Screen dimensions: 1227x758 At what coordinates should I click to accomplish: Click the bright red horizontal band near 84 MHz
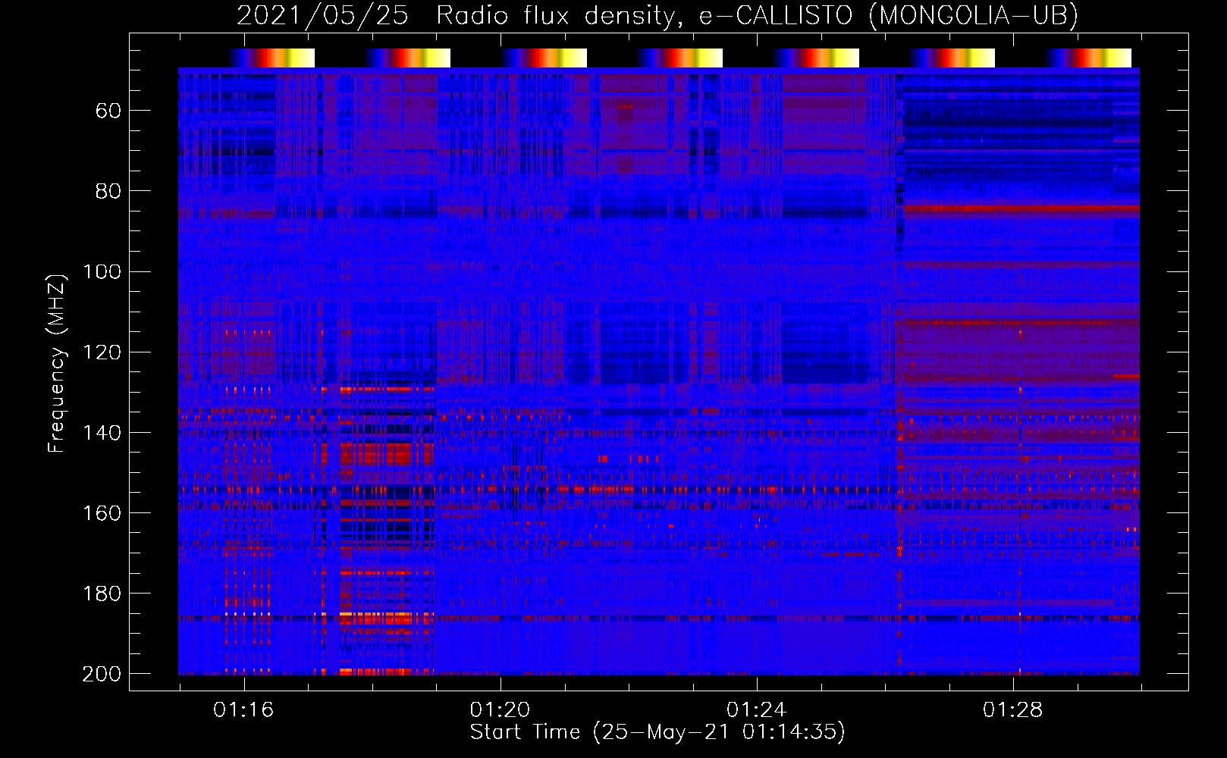coord(1021,208)
